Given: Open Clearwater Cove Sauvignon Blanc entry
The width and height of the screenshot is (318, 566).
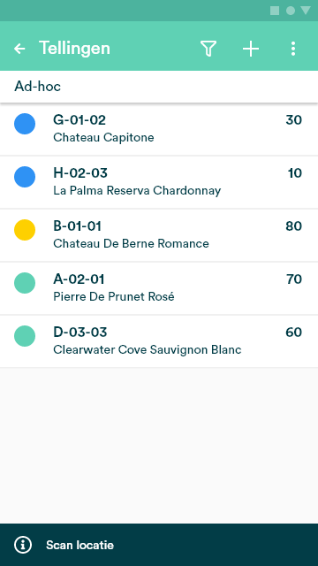Looking at the screenshot, I should click(159, 341).
